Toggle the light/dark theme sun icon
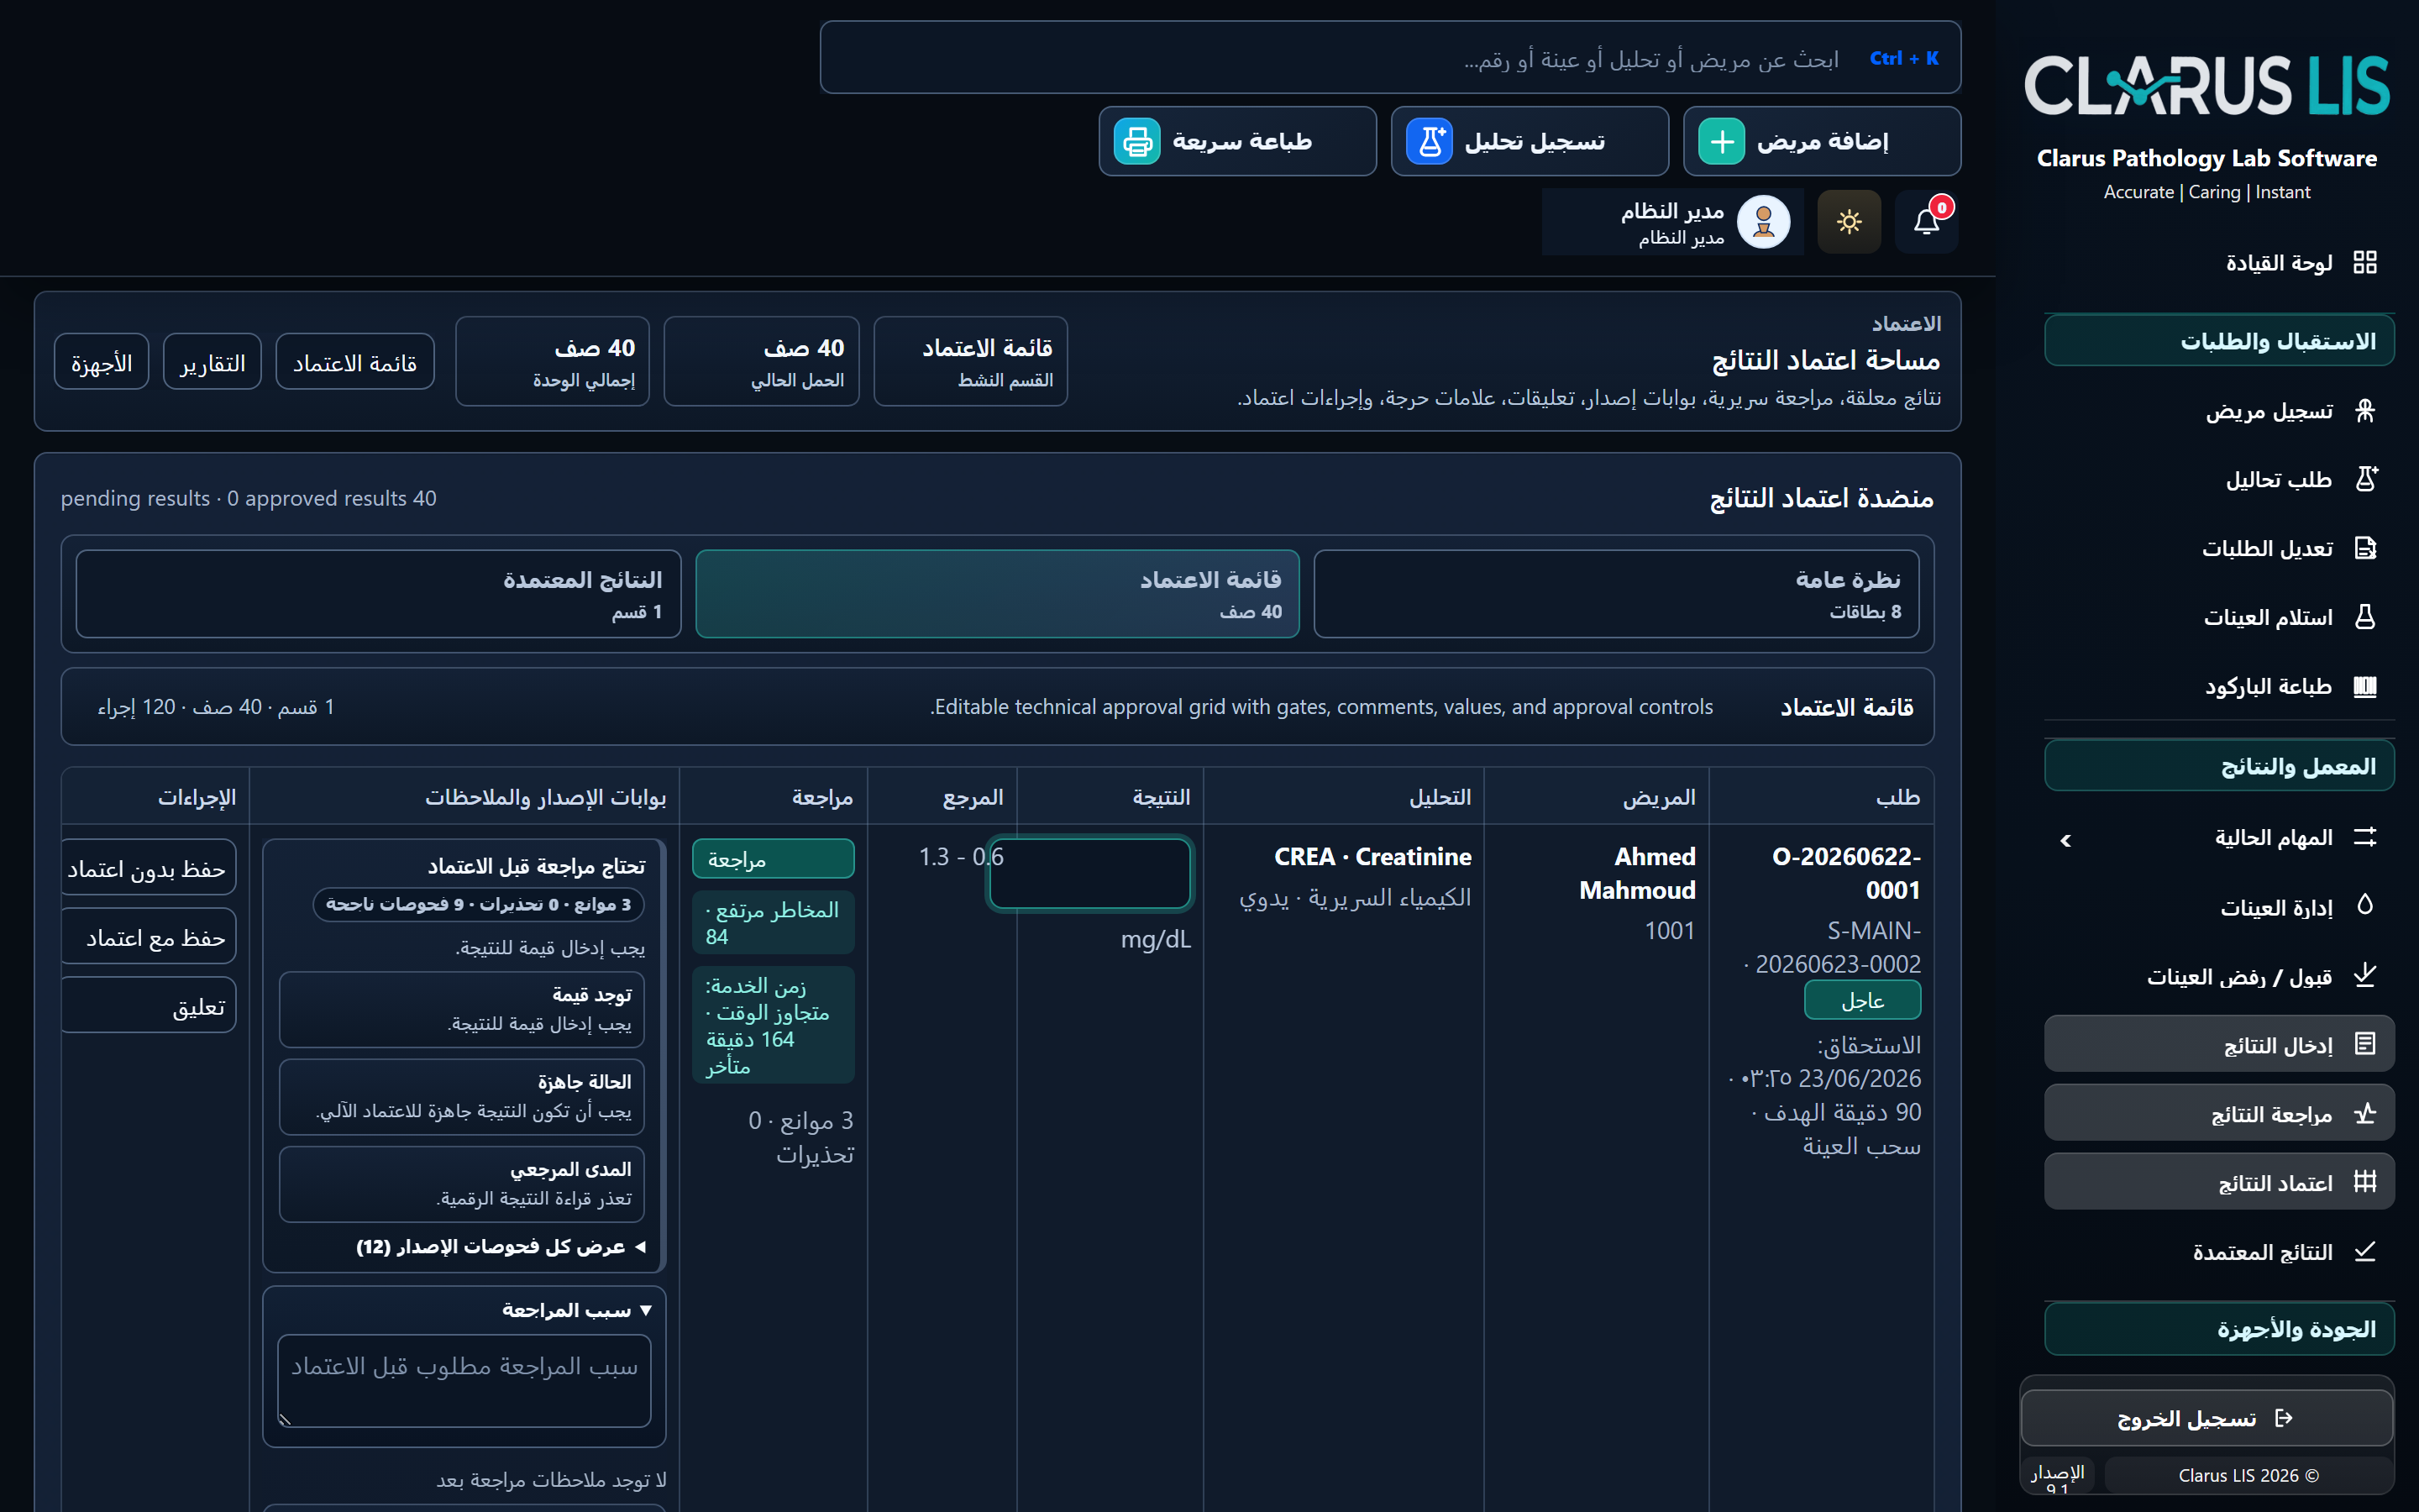Viewport: 2419px width, 1512px height. [1848, 222]
